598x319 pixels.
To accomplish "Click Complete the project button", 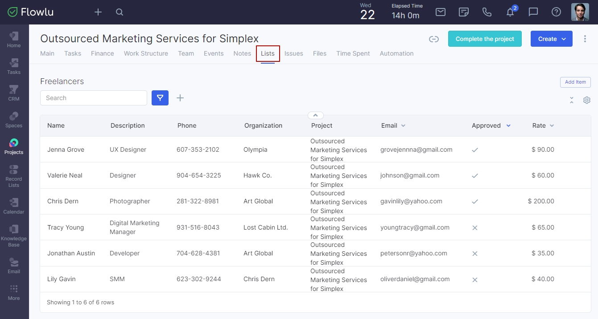I will [485, 39].
